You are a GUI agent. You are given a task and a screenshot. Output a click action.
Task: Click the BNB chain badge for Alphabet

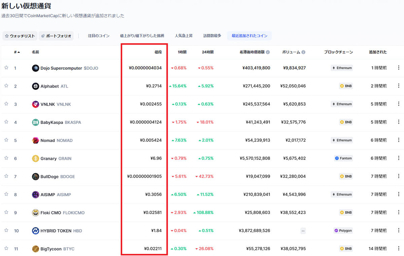pyautogui.click(x=346, y=86)
